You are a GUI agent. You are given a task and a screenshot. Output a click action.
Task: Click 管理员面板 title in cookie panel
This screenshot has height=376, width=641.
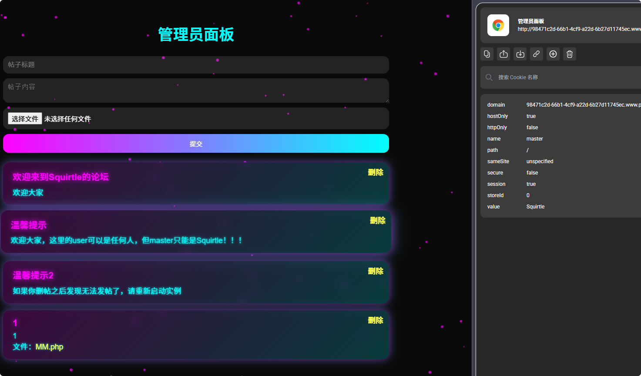pyautogui.click(x=531, y=21)
